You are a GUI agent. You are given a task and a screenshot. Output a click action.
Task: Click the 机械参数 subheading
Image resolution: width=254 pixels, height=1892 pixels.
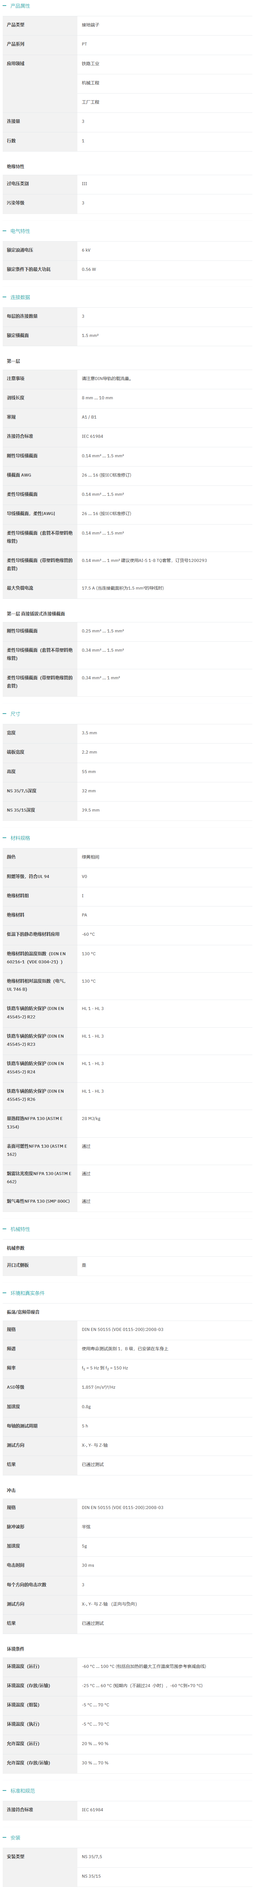click(15, 1249)
